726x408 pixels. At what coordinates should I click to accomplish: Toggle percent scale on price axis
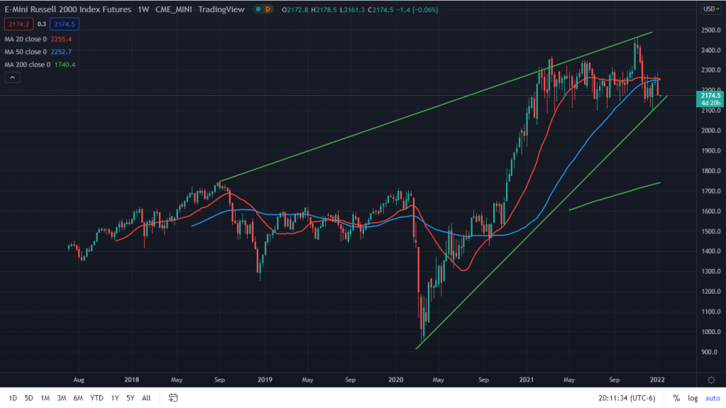coord(676,398)
